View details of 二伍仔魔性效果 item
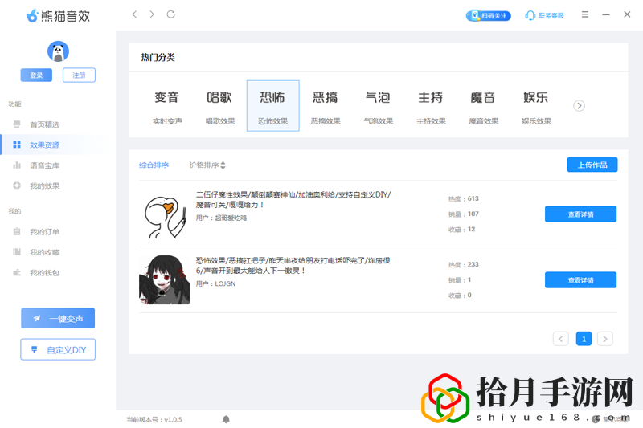Screen dimensions: 643x428 (x=580, y=214)
